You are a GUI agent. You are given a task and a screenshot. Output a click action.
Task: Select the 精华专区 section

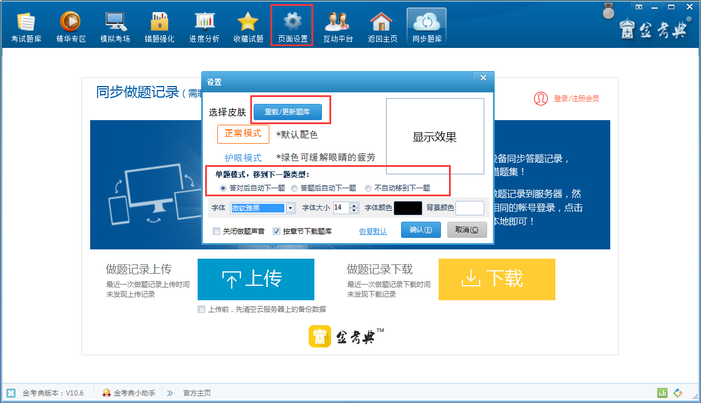coord(70,24)
